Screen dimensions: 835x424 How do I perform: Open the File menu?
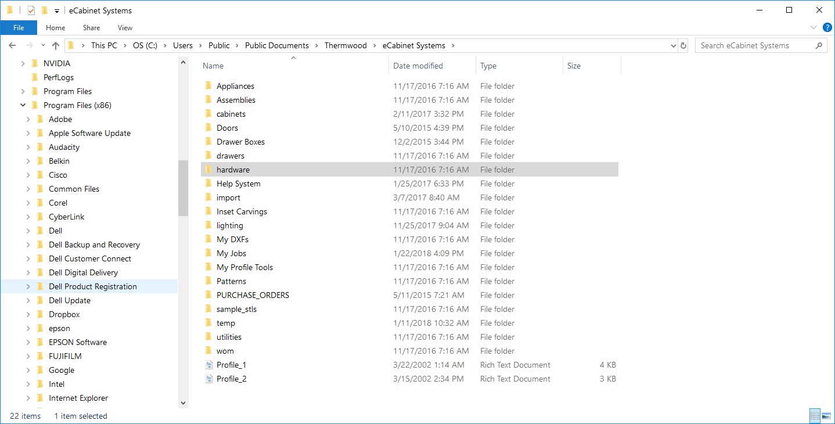[19, 27]
